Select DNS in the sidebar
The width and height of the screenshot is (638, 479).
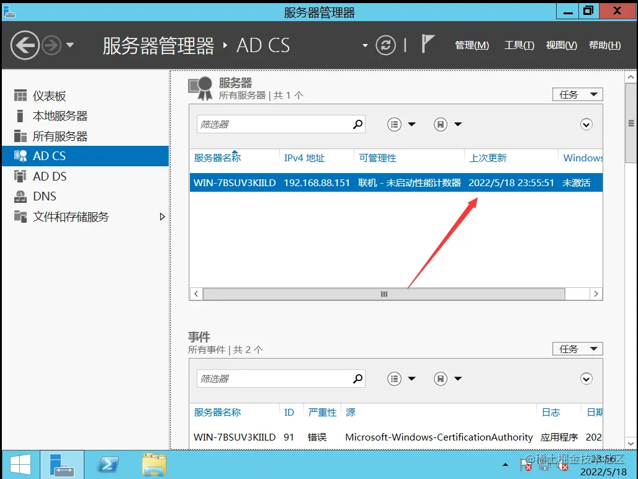86,197
